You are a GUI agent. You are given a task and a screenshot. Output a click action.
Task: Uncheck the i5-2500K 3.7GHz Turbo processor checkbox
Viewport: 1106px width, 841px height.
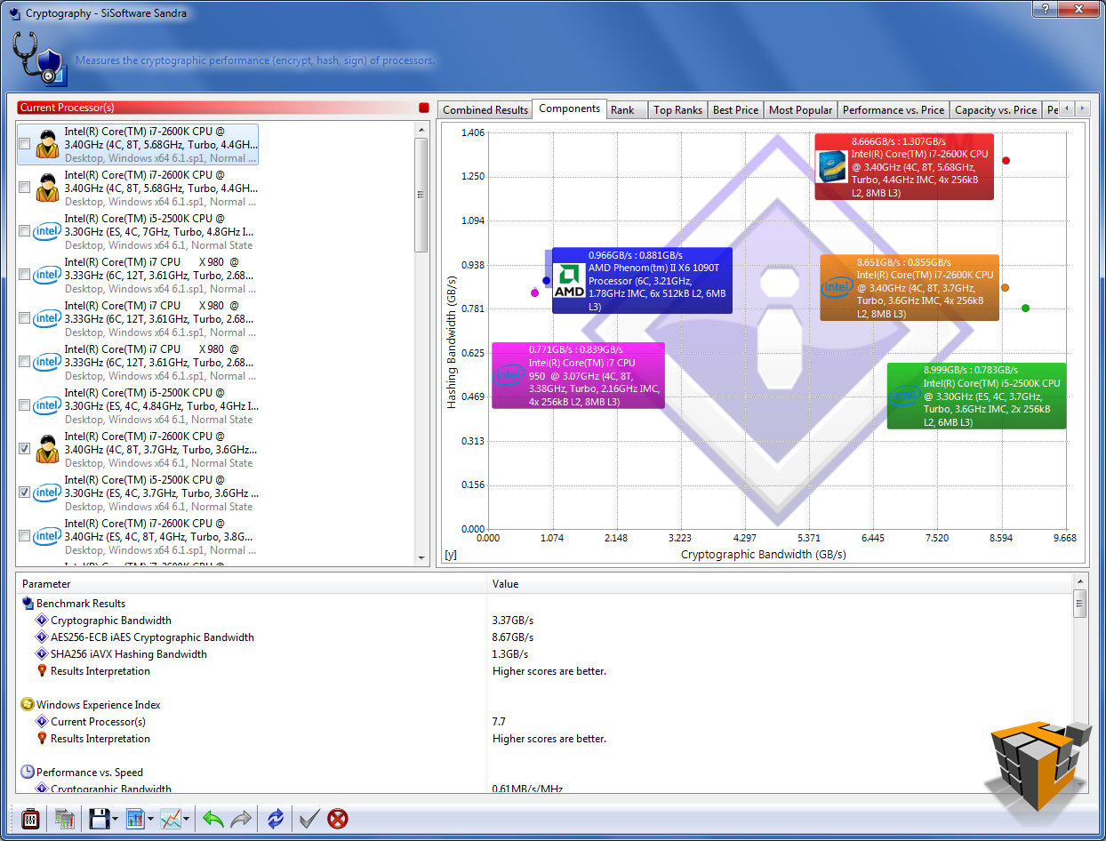25,493
